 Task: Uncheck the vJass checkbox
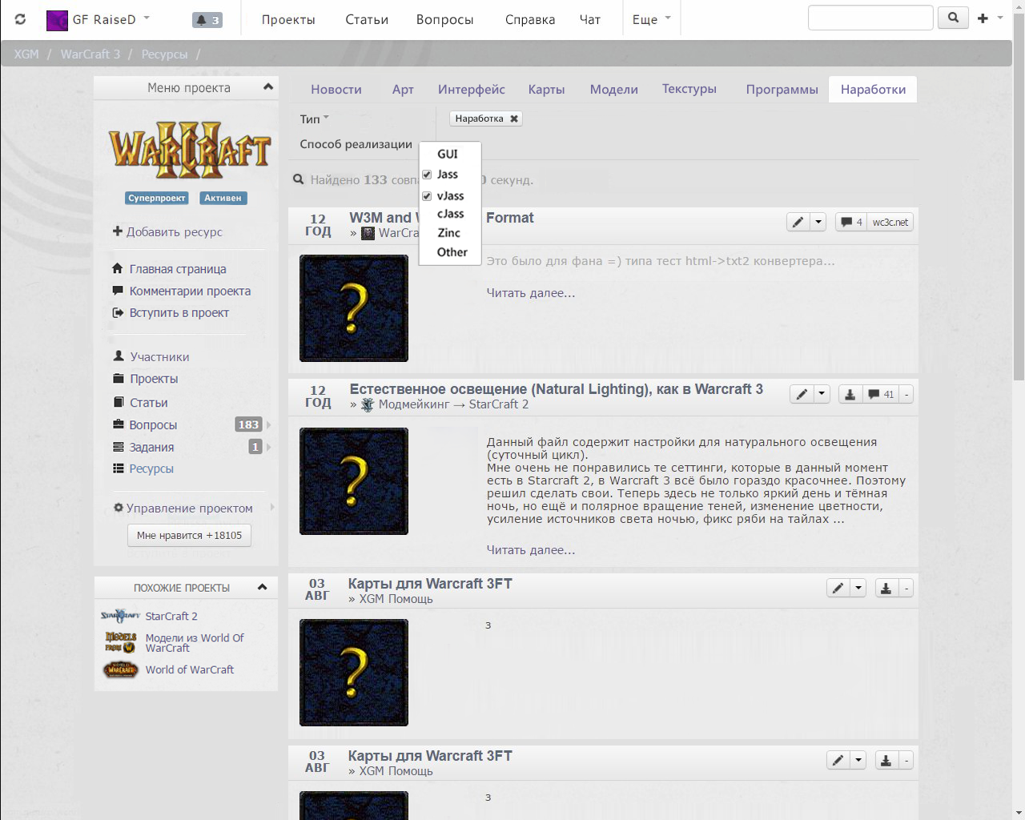coord(427,196)
